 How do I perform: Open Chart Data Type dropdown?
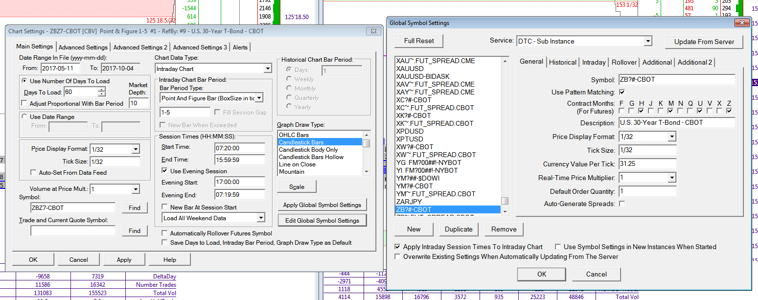(267, 69)
